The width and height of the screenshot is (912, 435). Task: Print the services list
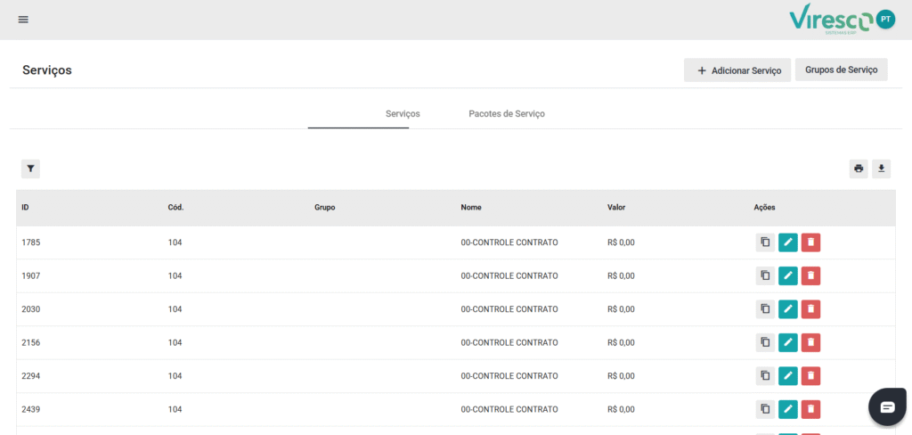859,168
